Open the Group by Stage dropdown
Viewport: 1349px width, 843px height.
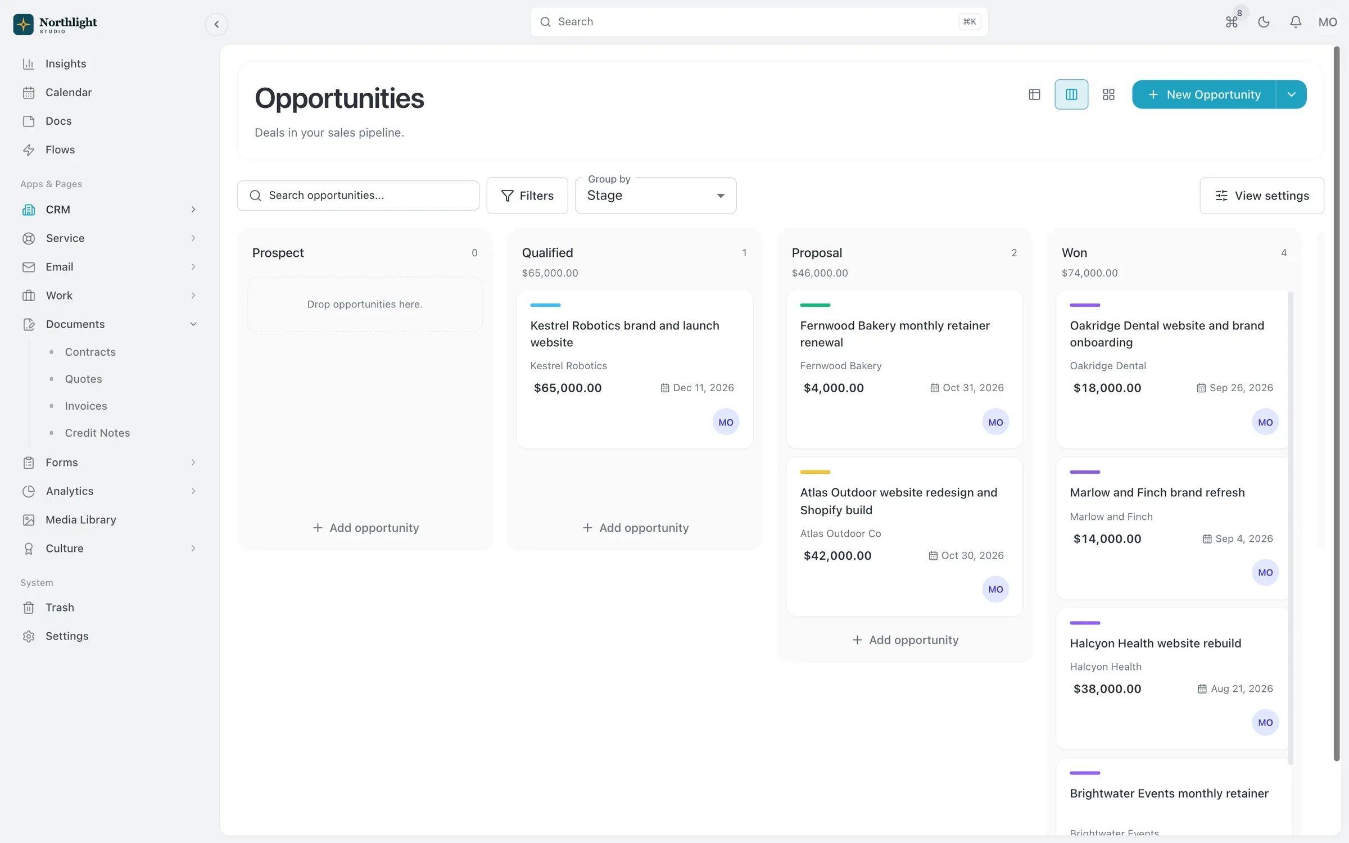pos(656,196)
